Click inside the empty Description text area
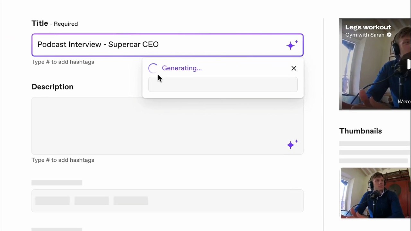 tap(167, 126)
